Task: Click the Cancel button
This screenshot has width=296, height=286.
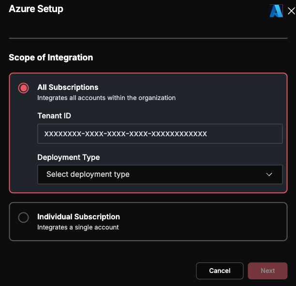Action: coord(220,271)
